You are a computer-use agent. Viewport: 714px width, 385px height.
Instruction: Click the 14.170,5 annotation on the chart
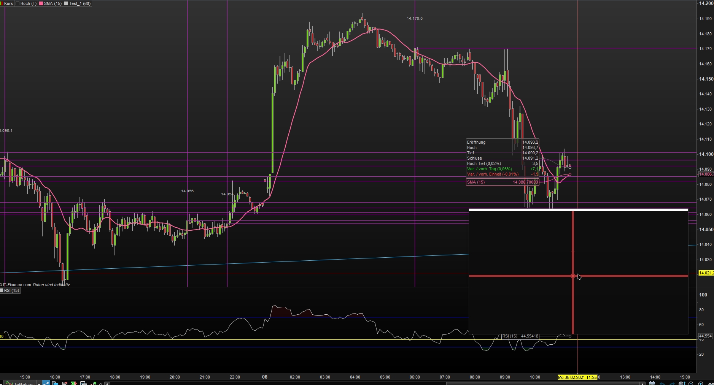(x=415, y=18)
